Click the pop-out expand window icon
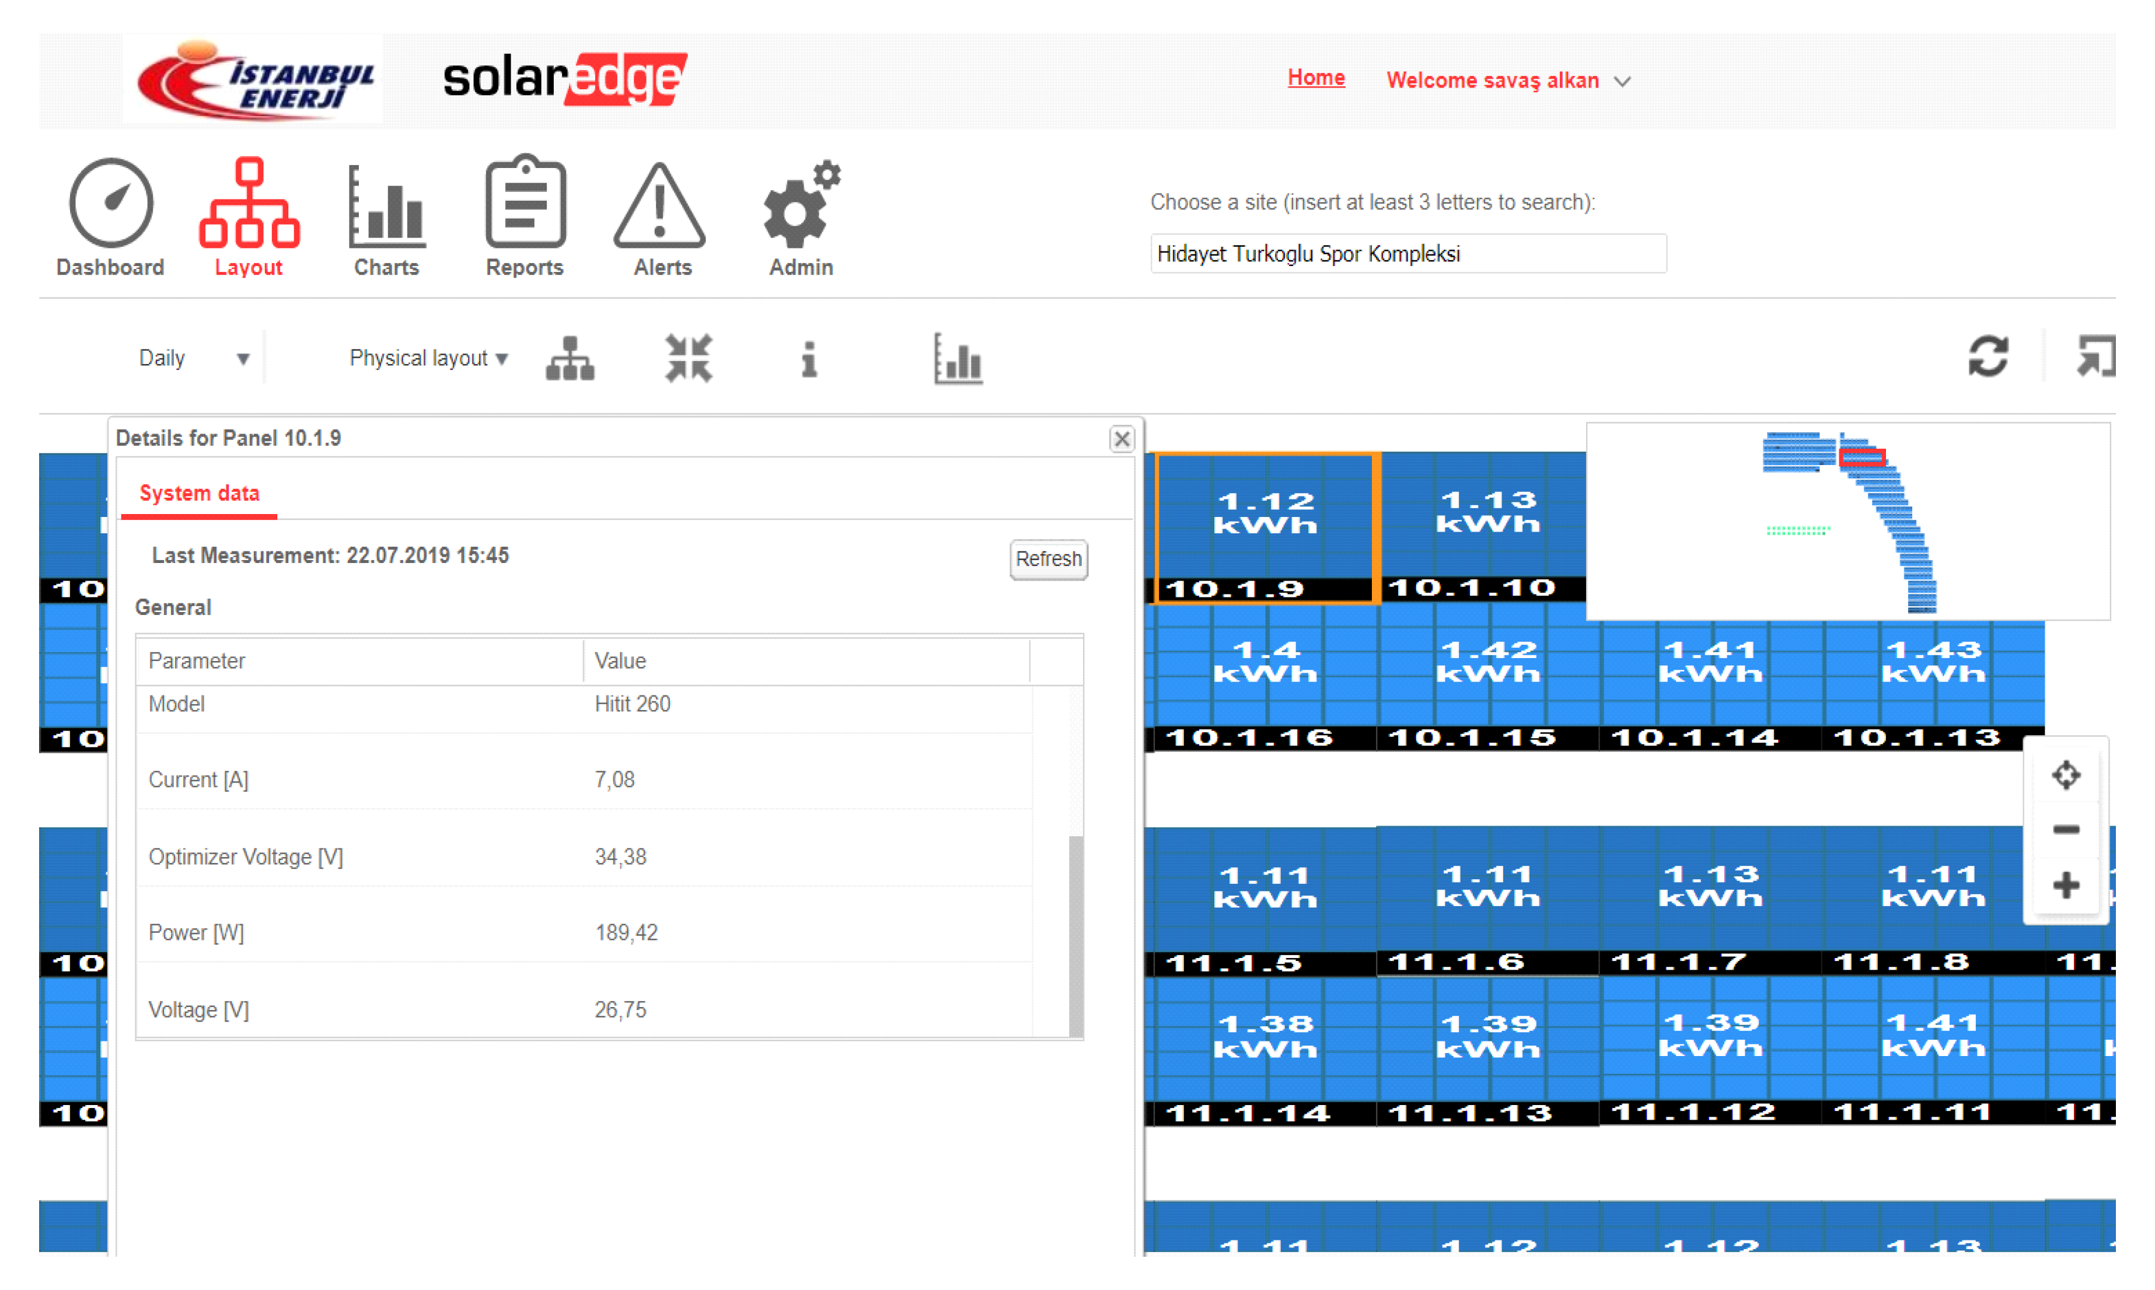The height and width of the screenshot is (1290, 2155). [x=2096, y=356]
